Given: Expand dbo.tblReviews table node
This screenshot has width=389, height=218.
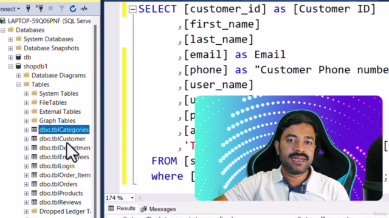Looking at the screenshot, I should coord(26,202).
